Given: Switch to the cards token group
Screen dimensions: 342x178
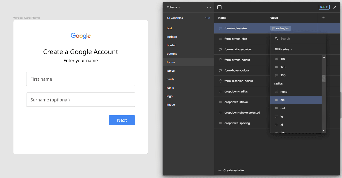Looking at the screenshot, I should pos(170,79).
